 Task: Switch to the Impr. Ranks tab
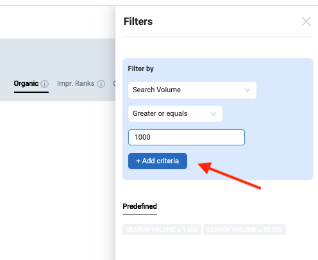click(x=76, y=83)
